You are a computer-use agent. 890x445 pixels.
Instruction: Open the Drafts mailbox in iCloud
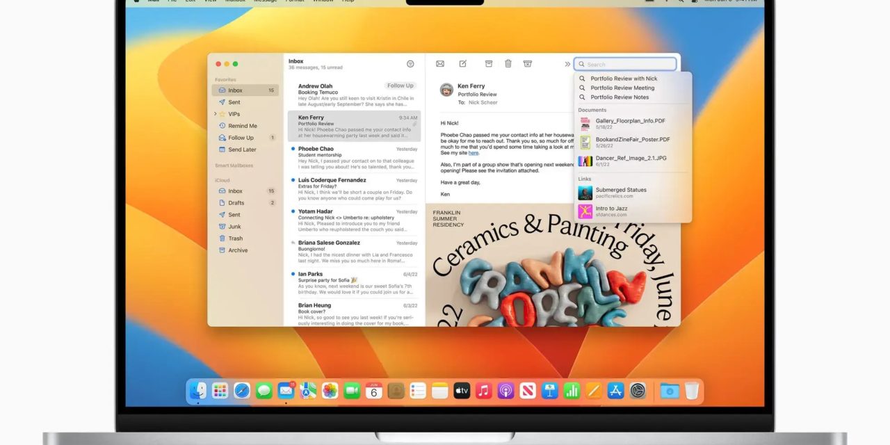point(236,203)
